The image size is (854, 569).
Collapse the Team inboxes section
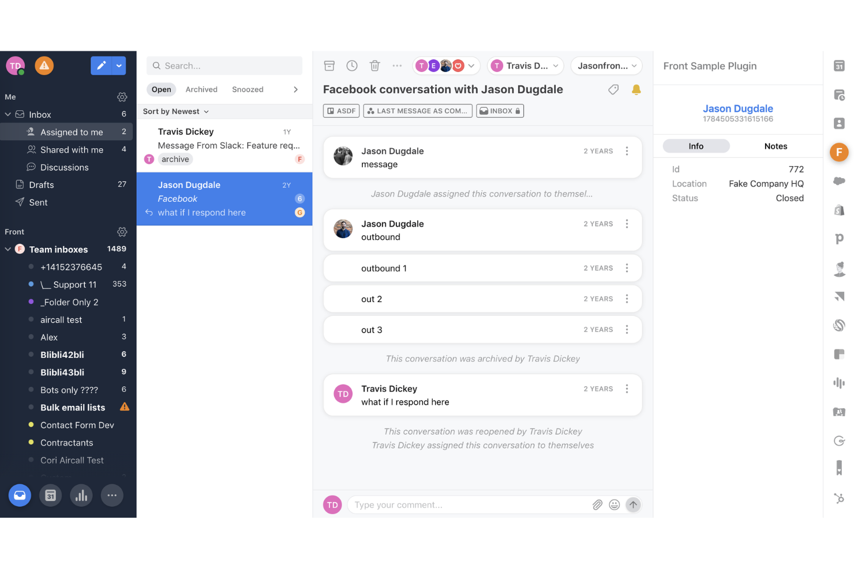tap(8, 249)
